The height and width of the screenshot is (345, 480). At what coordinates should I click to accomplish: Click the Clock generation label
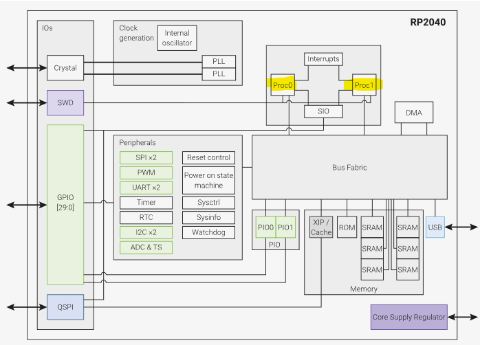[136, 33]
